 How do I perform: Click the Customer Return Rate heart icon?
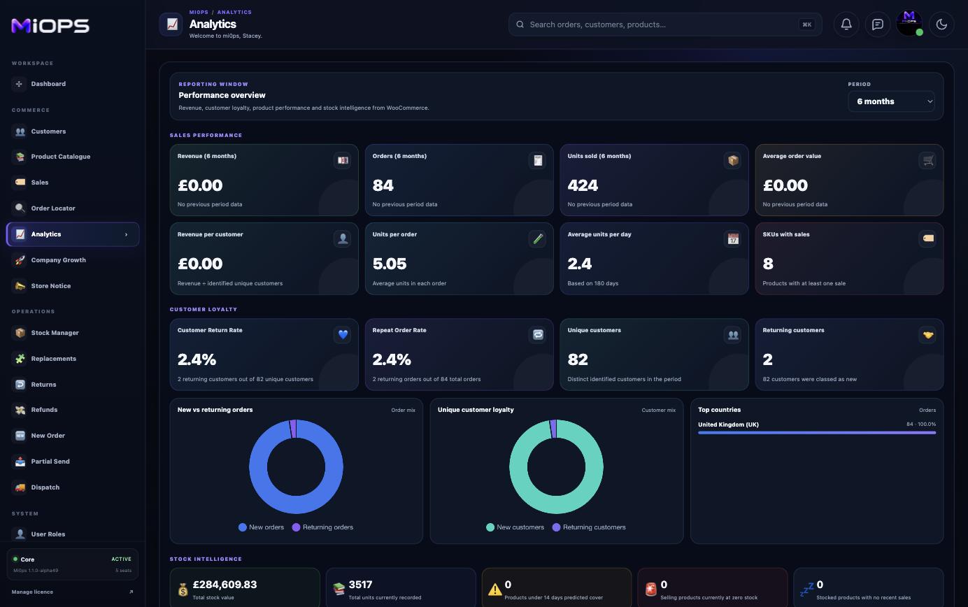(x=343, y=334)
